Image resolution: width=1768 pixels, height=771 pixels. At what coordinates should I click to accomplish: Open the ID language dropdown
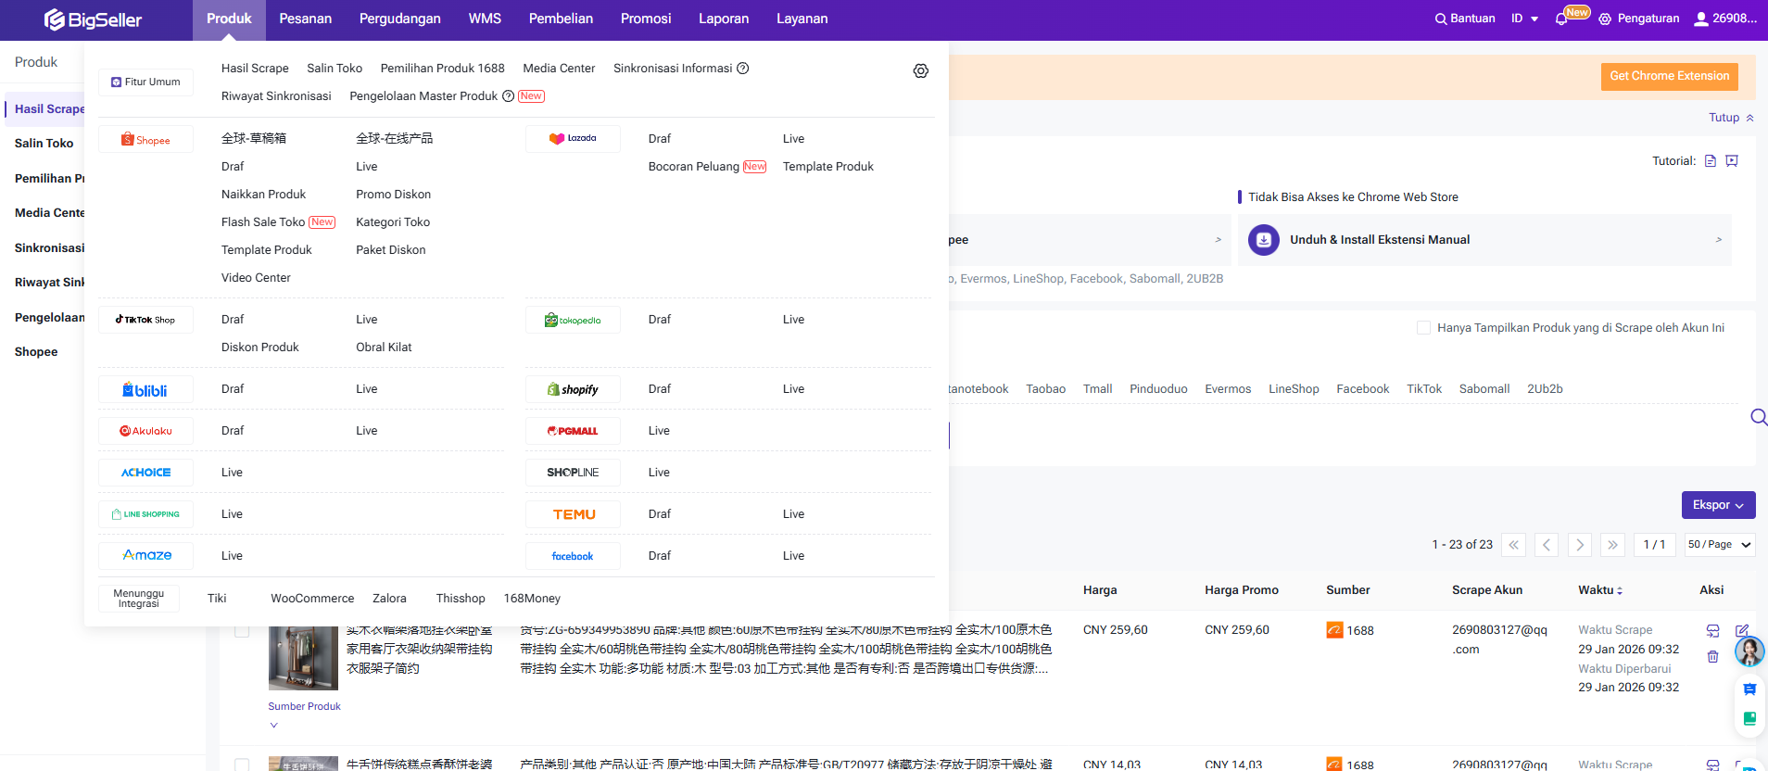click(x=1524, y=19)
